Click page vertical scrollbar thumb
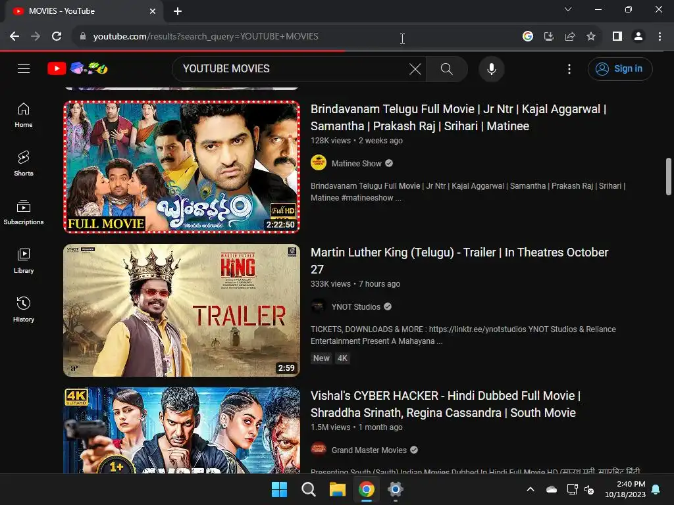 click(669, 176)
